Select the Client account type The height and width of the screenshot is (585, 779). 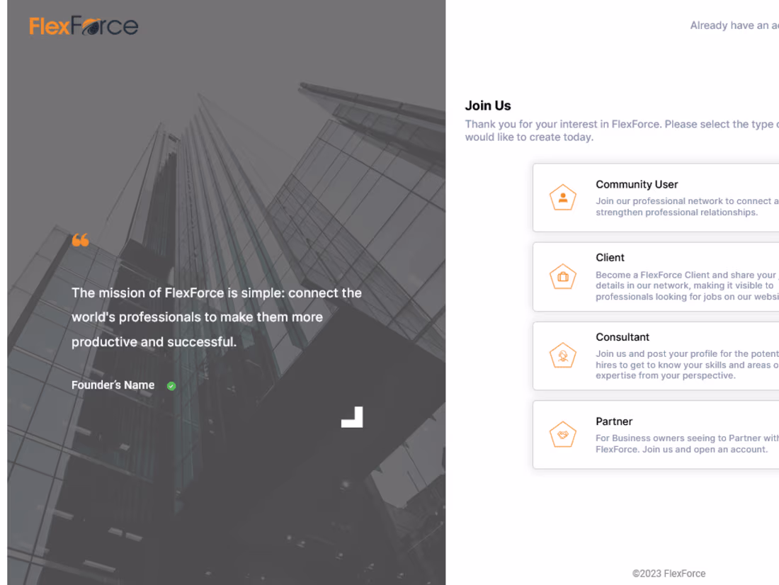point(659,276)
